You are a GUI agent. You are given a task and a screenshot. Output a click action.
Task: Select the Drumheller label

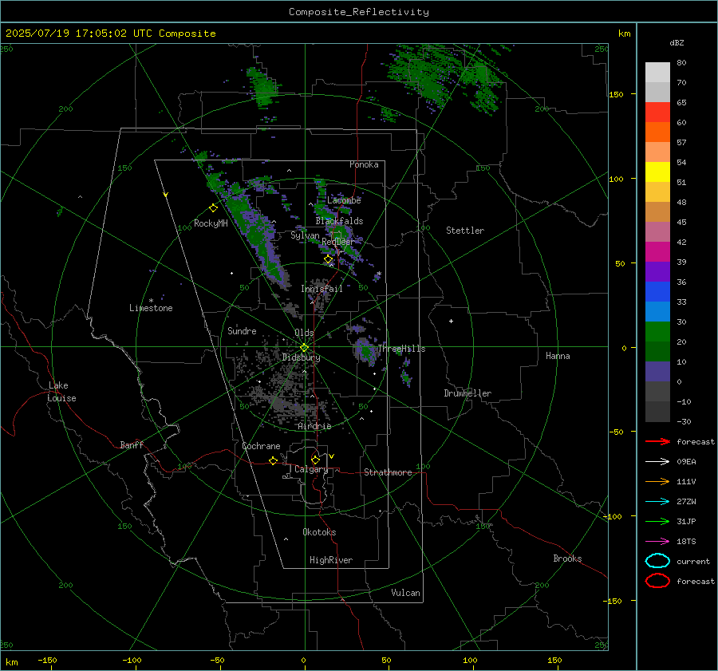pyautogui.click(x=467, y=393)
